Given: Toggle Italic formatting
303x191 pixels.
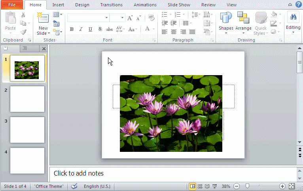Looking at the screenshot, I should tap(81, 29).
